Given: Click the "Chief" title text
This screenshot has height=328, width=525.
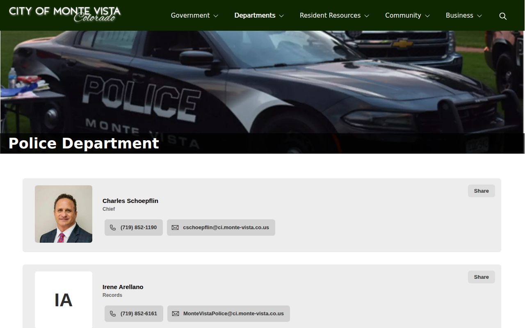Looking at the screenshot, I should tap(109, 209).
